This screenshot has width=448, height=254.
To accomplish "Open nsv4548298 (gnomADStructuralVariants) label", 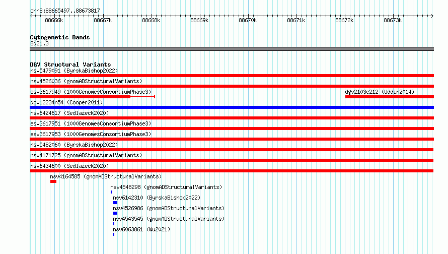I will 166,187.
